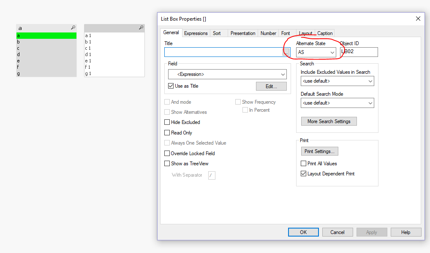The height and width of the screenshot is (253, 430).
Task: Switch to the Expressions tab
Action: tap(196, 33)
